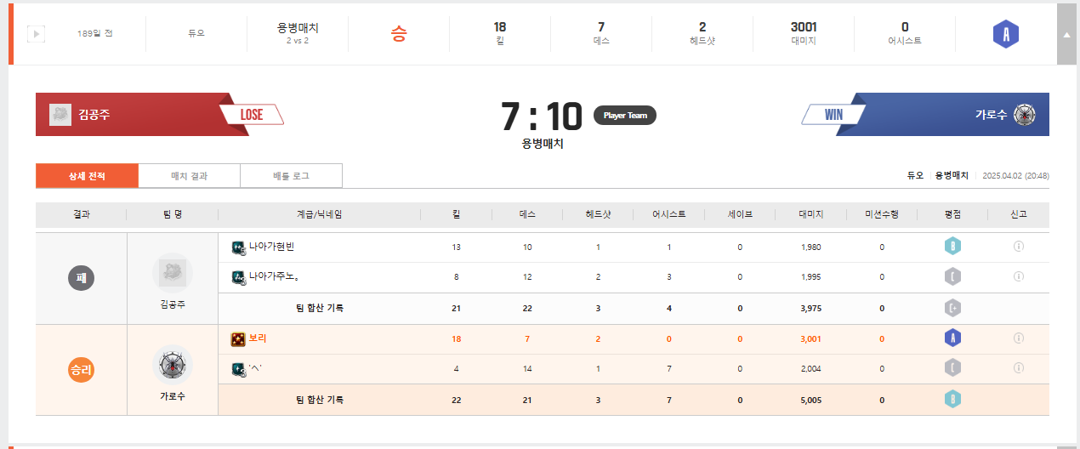The image size is (1080, 449).
Task: Switch to the 매치 결과 tab
Action: click(189, 176)
